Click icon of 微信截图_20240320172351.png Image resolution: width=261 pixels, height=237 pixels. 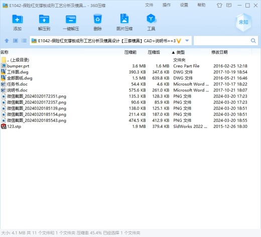coord(4,96)
